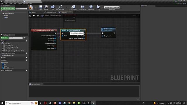Screen dimensions: 187x105
Task: Click the Components search field
Action: point(21,8)
